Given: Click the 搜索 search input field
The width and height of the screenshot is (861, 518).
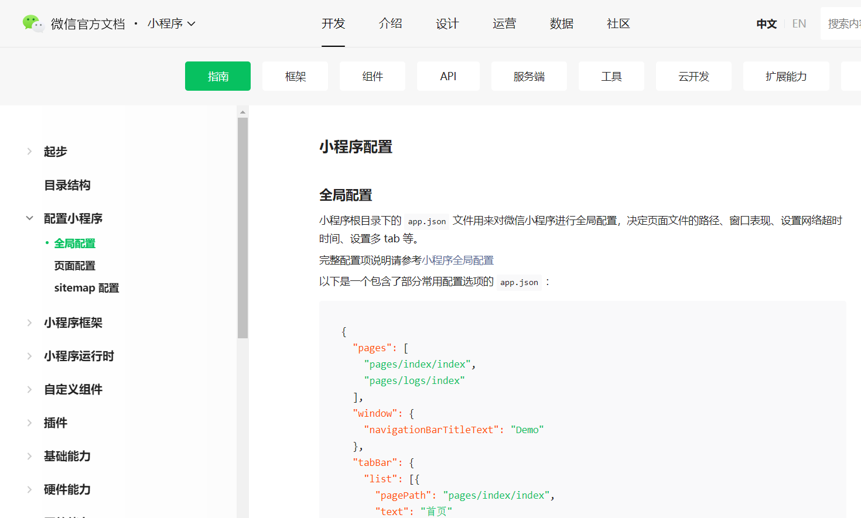Looking at the screenshot, I should pyautogui.click(x=841, y=23).
